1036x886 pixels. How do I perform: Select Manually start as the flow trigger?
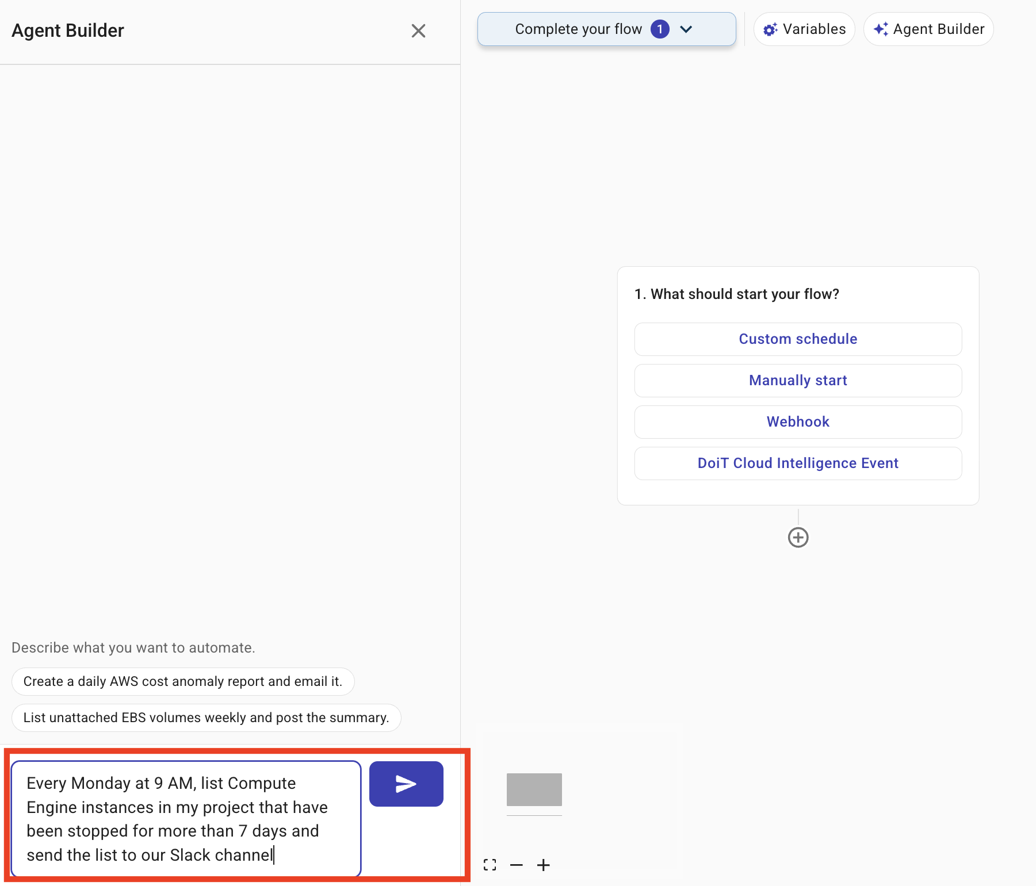797,380
